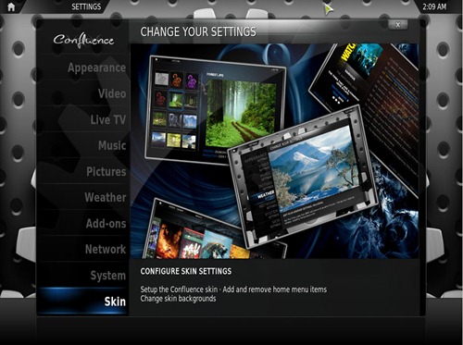Choose the Pictures settings category
Screen dimensions: 463x345
83,171
